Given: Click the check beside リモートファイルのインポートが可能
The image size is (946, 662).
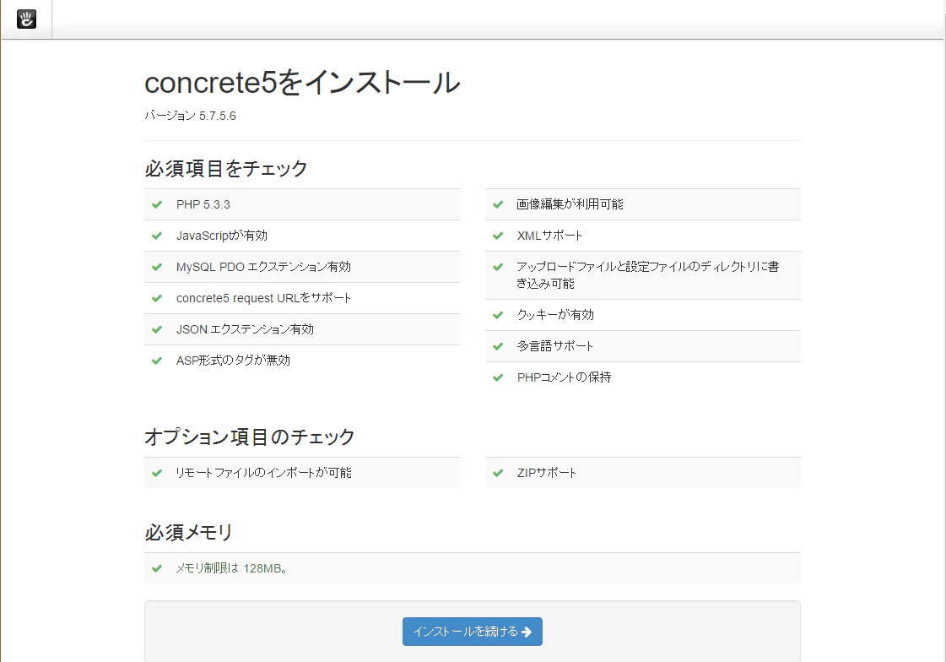Looking at the screenshot, I should tap(157, 473).
